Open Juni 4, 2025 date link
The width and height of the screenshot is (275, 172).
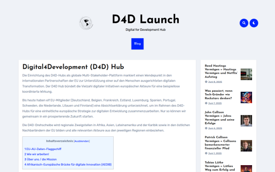(215, 128)
